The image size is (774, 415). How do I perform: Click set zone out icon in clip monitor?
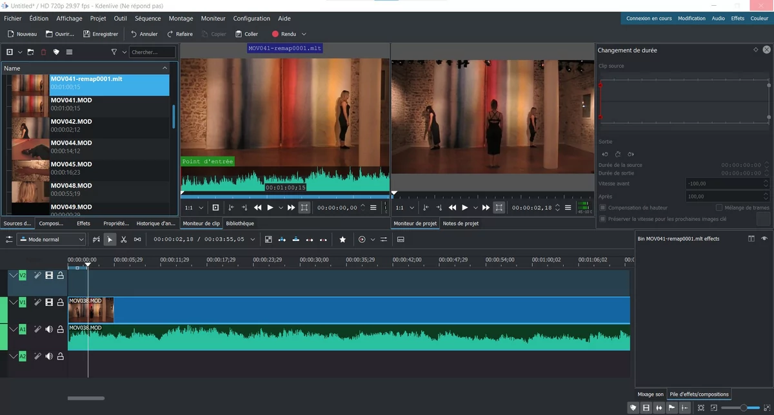[x=244, y=207]
